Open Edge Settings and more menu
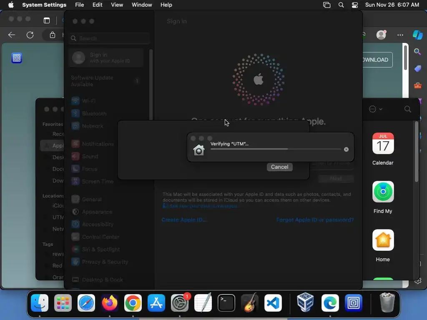This screenshot has width=427, height=320. click(x=400, y=35)
